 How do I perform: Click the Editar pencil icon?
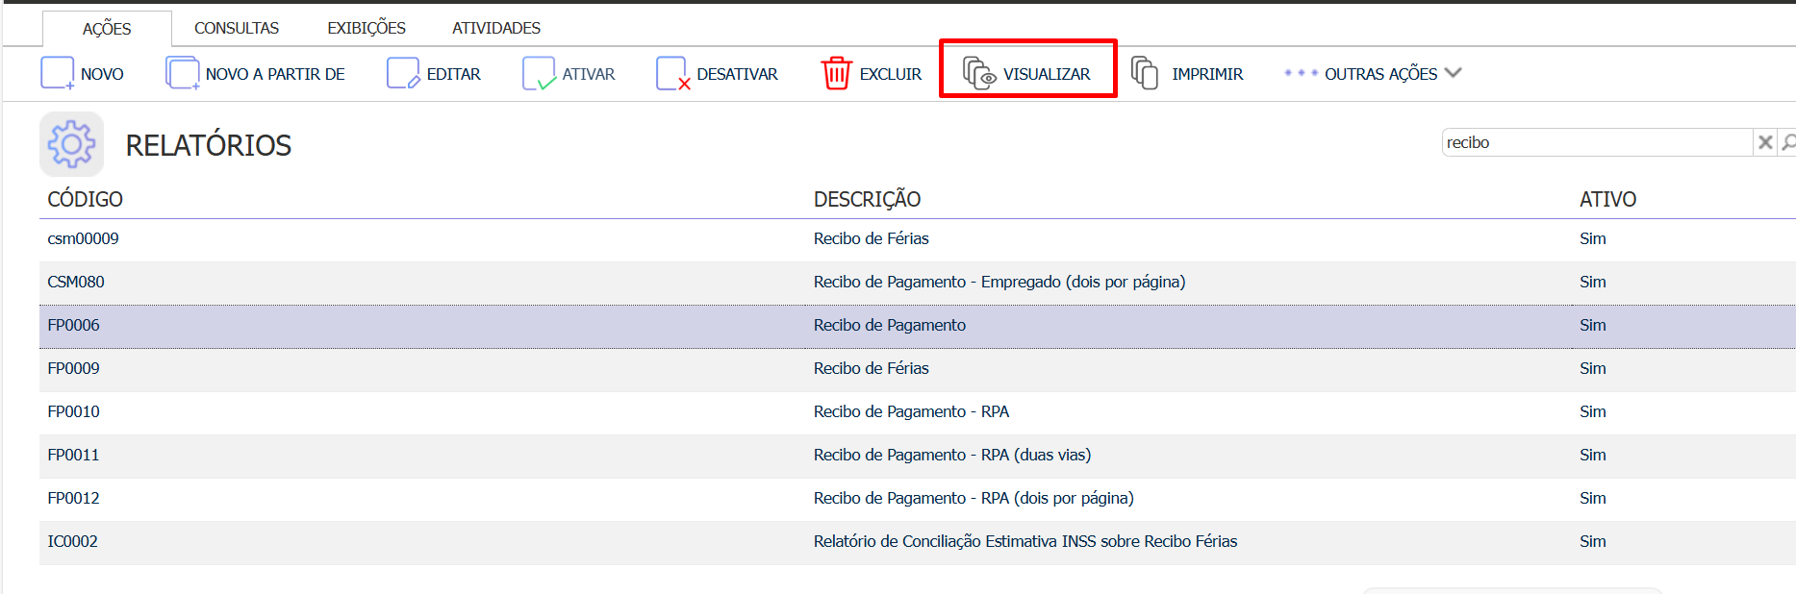click(x=403, y=73)
